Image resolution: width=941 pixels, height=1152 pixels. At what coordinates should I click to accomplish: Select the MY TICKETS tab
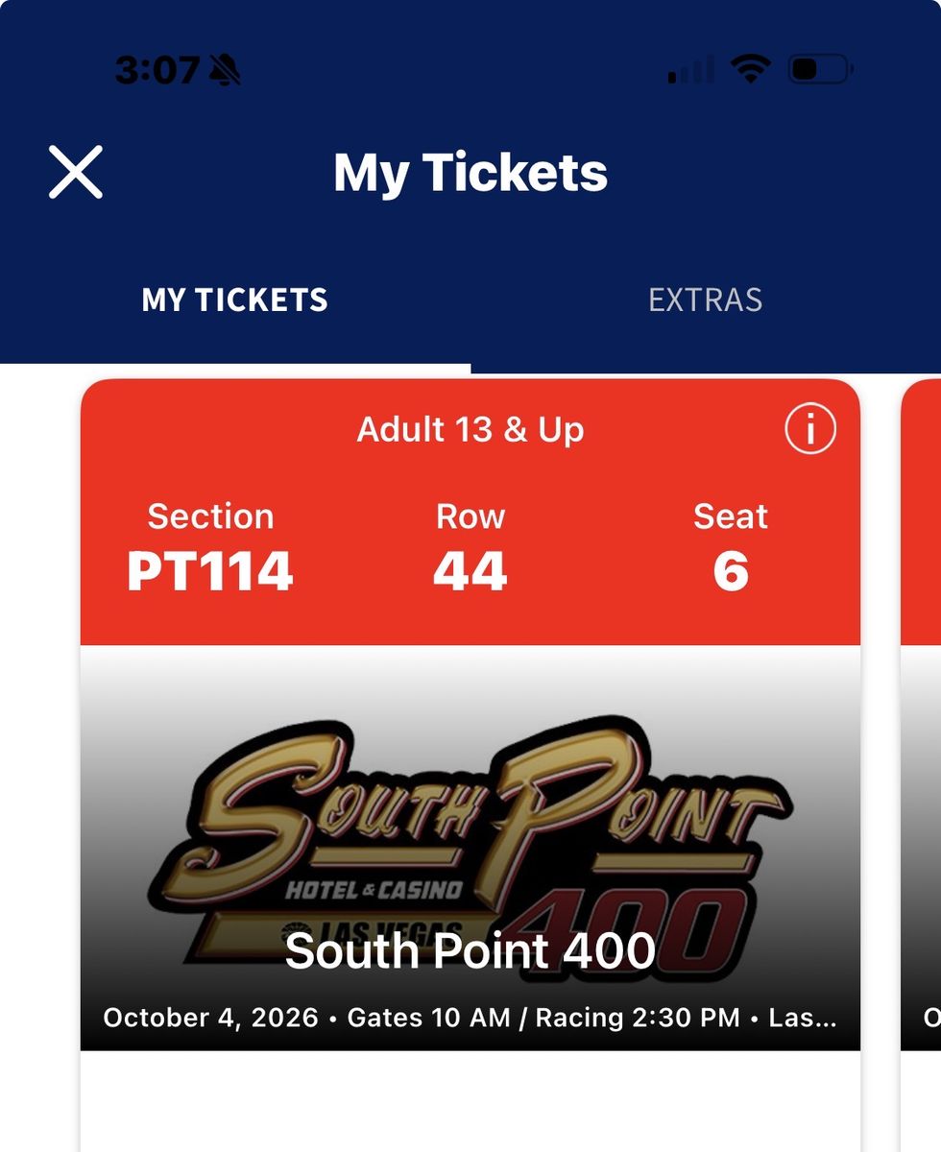point(235,300)
